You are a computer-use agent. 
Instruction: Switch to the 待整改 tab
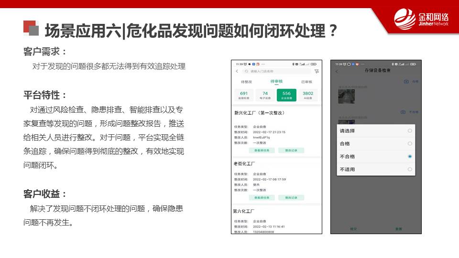tap(247, 82)
